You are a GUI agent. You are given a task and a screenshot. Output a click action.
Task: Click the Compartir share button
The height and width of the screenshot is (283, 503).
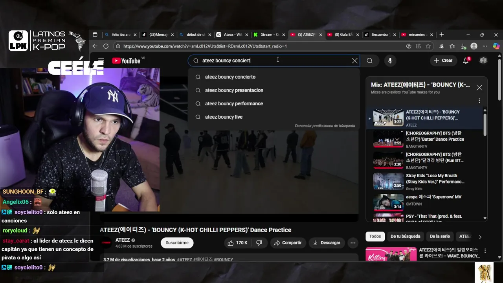click(x=287, y=243)
